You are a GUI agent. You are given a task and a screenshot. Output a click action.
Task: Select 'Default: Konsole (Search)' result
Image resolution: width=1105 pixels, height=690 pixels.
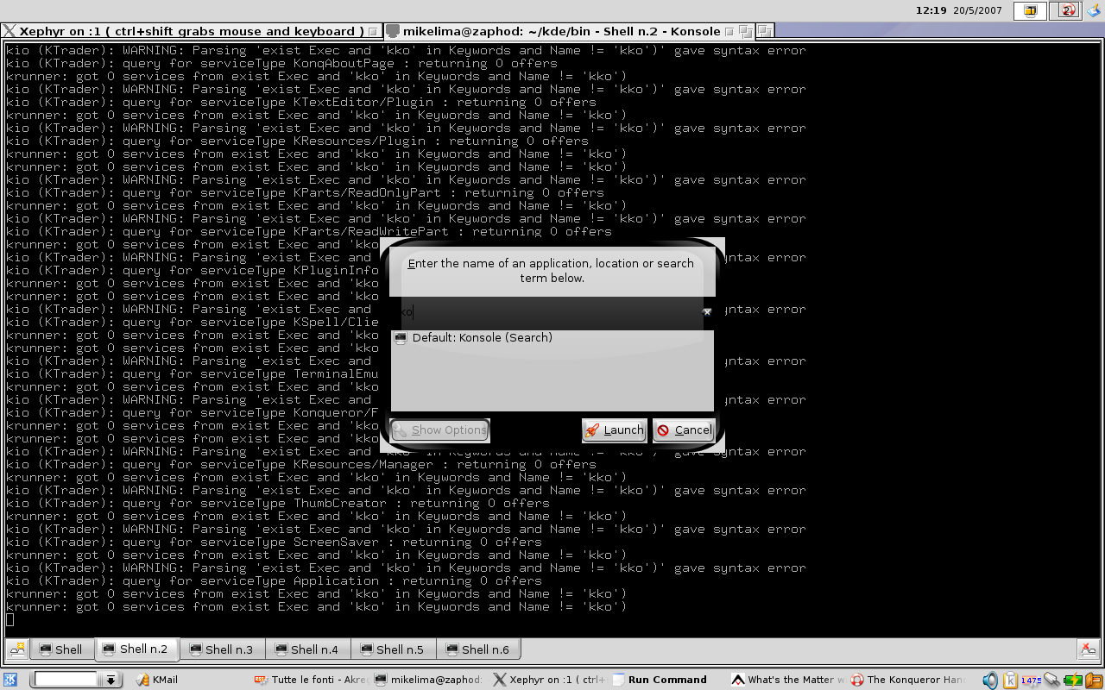(552, 338)
